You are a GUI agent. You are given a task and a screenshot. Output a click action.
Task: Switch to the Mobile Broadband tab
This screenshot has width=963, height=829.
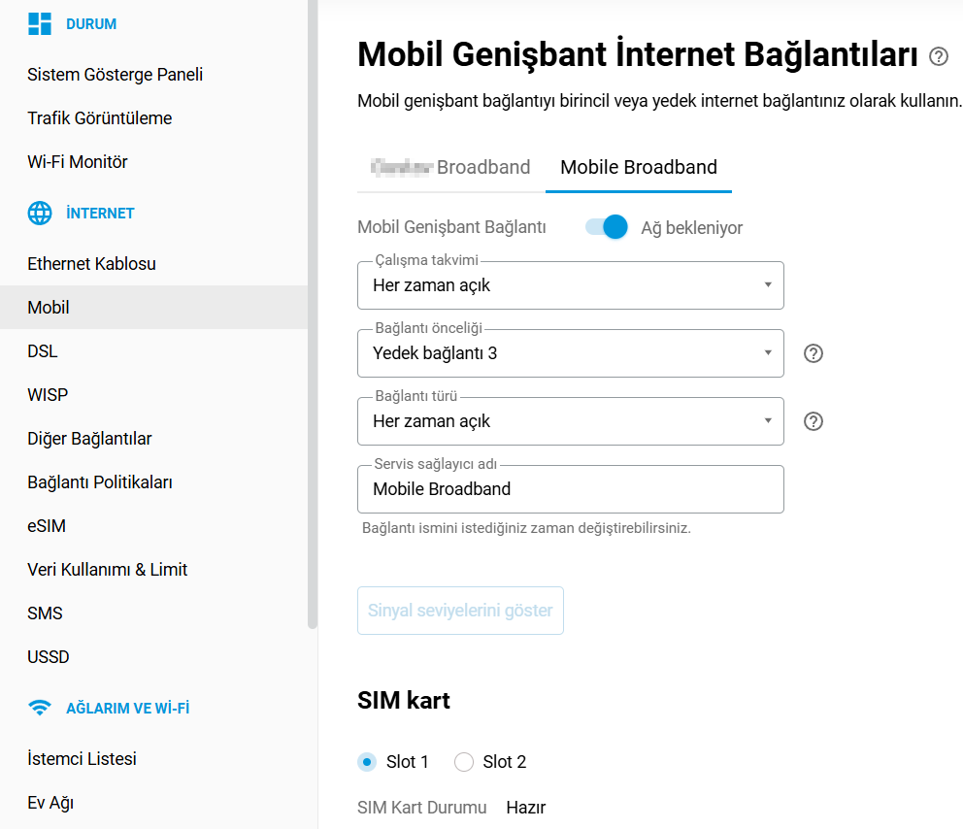coord(639,167)
